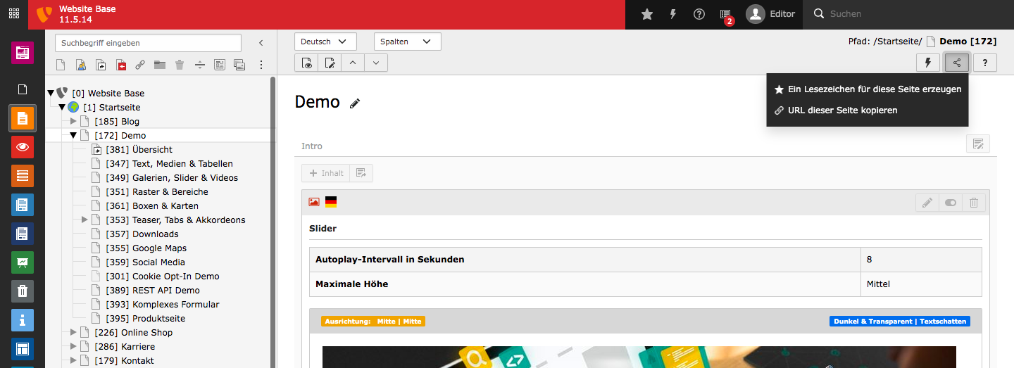Click the up chevron button in the docheader
Screen dimensions: 1014x368
coord(353,63)
